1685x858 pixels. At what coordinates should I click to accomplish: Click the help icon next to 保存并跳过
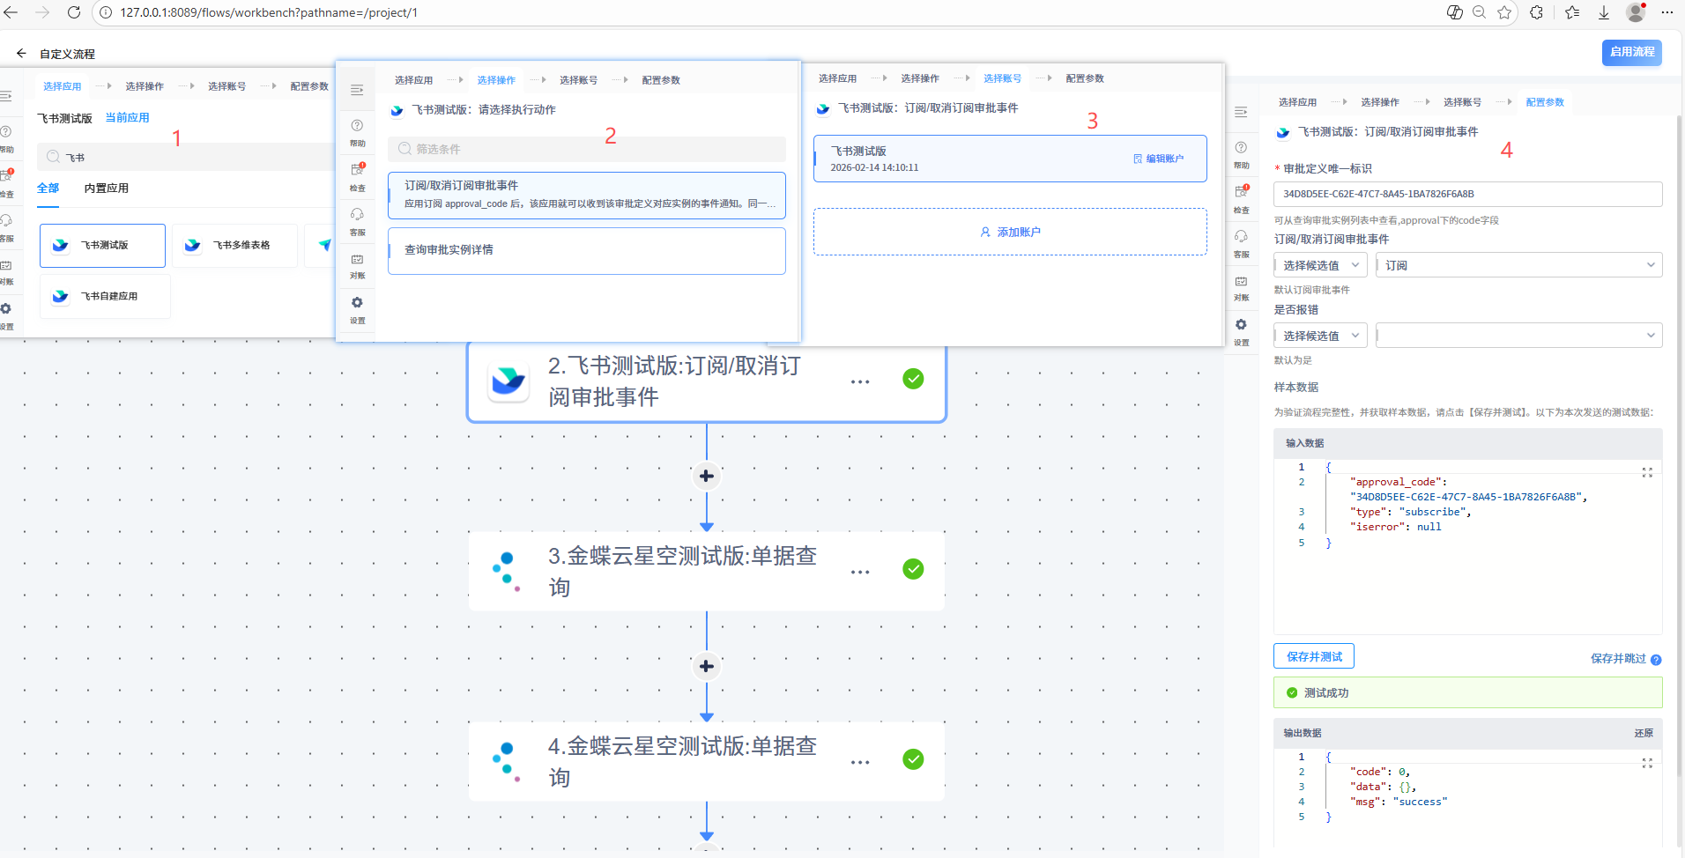[x=1656, y=660]
